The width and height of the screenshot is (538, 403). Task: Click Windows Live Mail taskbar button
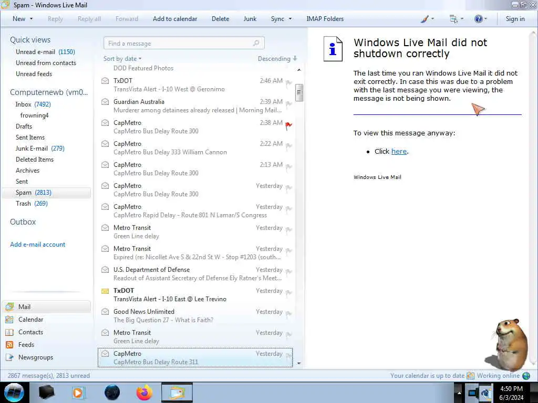point(177,393)
